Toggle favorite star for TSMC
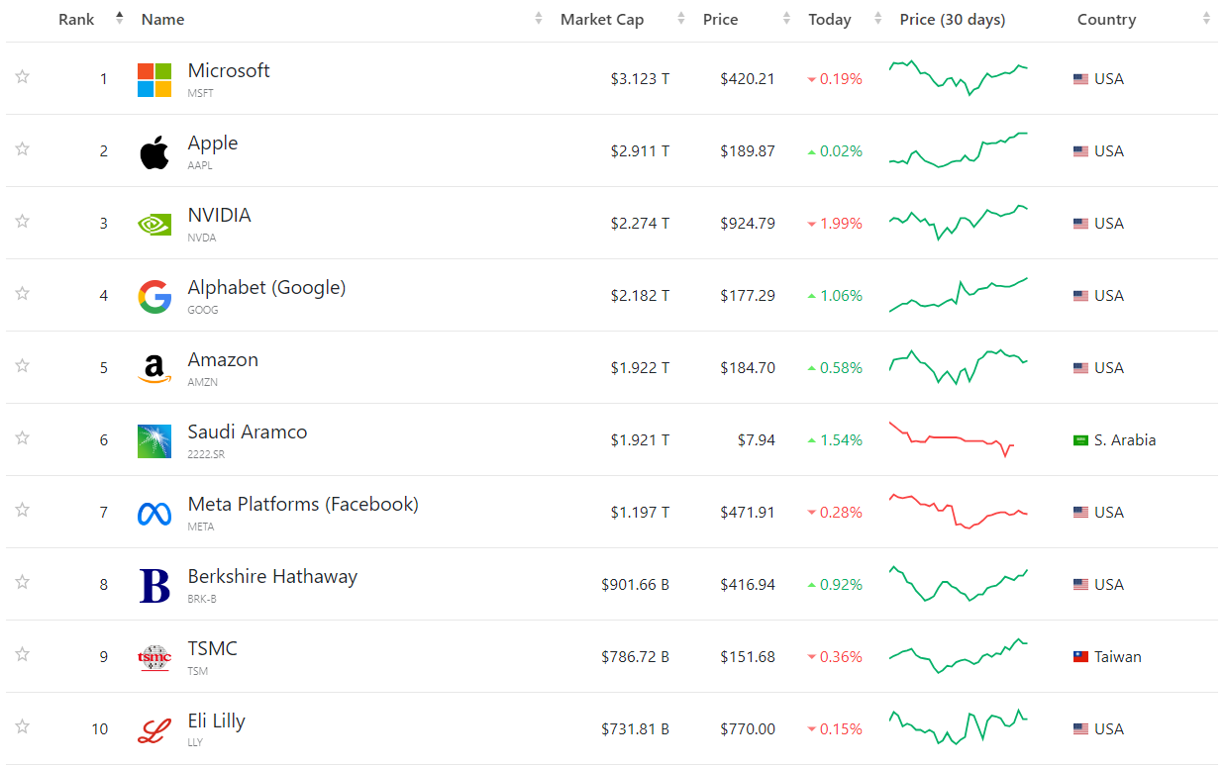The height and width of the screenshot is (768, 1225). 23,655
